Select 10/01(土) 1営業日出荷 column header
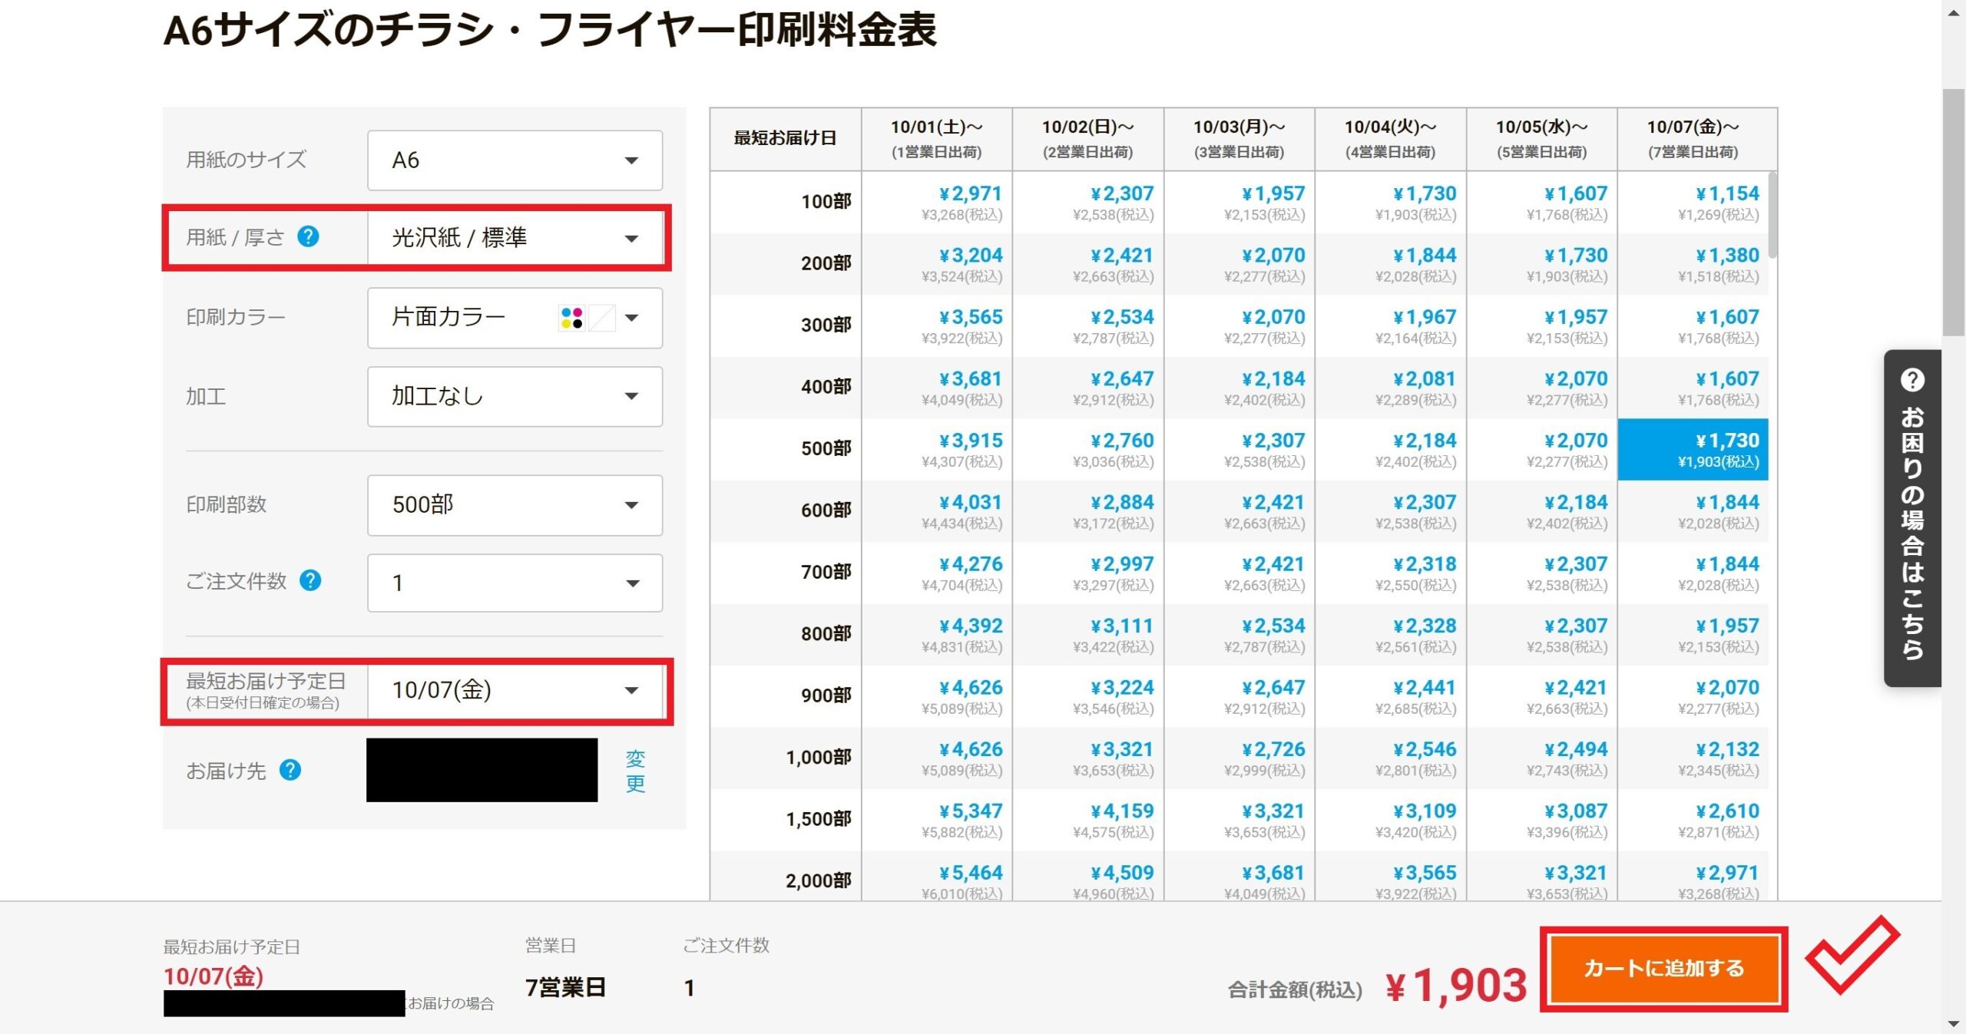Image resolution: width=1966 pixels, height=1034 pixels. coord(936,139)
